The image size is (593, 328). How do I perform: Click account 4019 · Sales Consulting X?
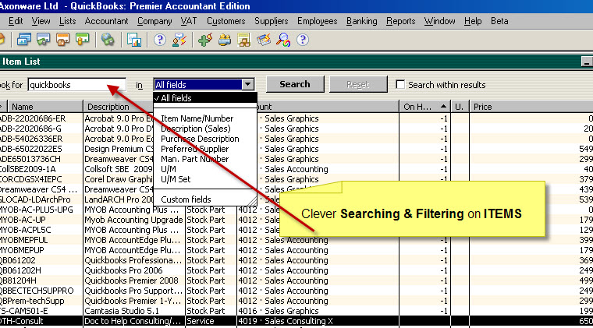pyautogui.click(x=286, y=321)
